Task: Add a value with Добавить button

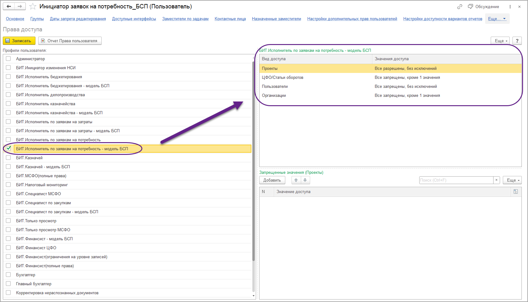Action: coord(272,180)
